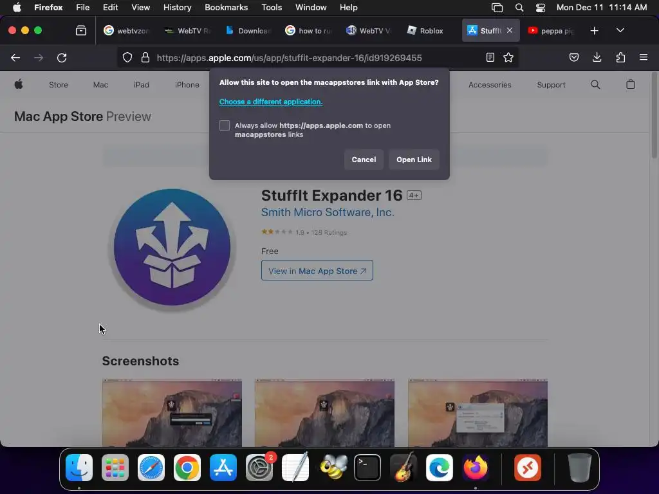Open Smith Micro Software, Inc. developer link
Screen dimensions: 659x494
pyautogui.click(x=328, y=212)
